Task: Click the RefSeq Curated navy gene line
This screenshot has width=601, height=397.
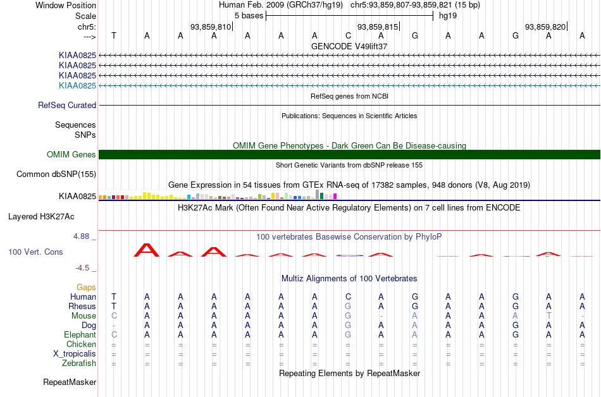Action: click(x=349, y=106)
